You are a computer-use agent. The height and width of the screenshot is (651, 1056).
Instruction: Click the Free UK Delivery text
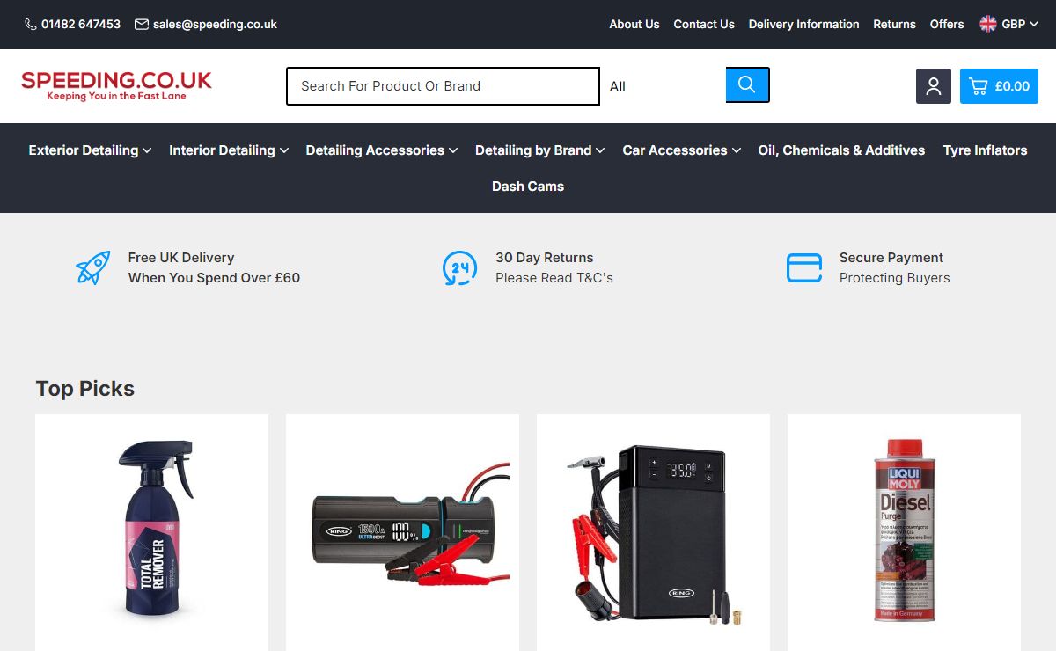181,258
